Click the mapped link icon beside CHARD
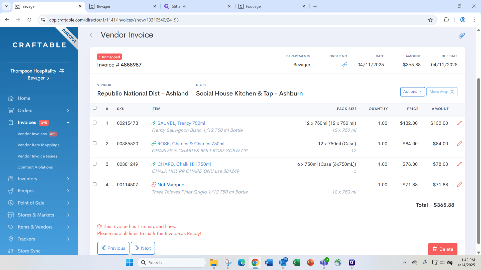The image size is (481, 270). 154,164
